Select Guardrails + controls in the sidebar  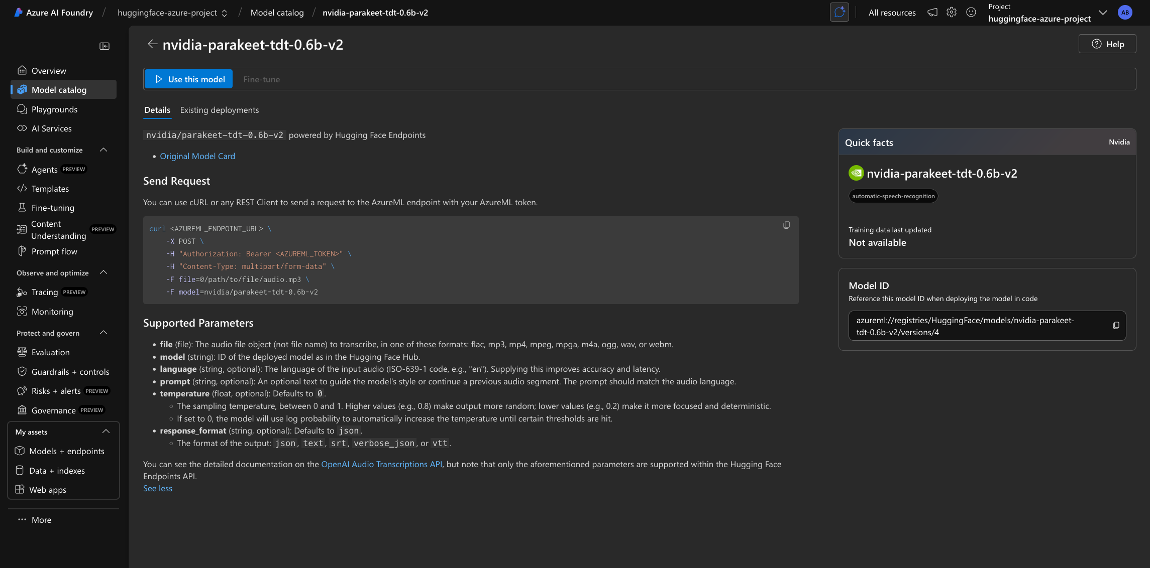coord(70,372)
